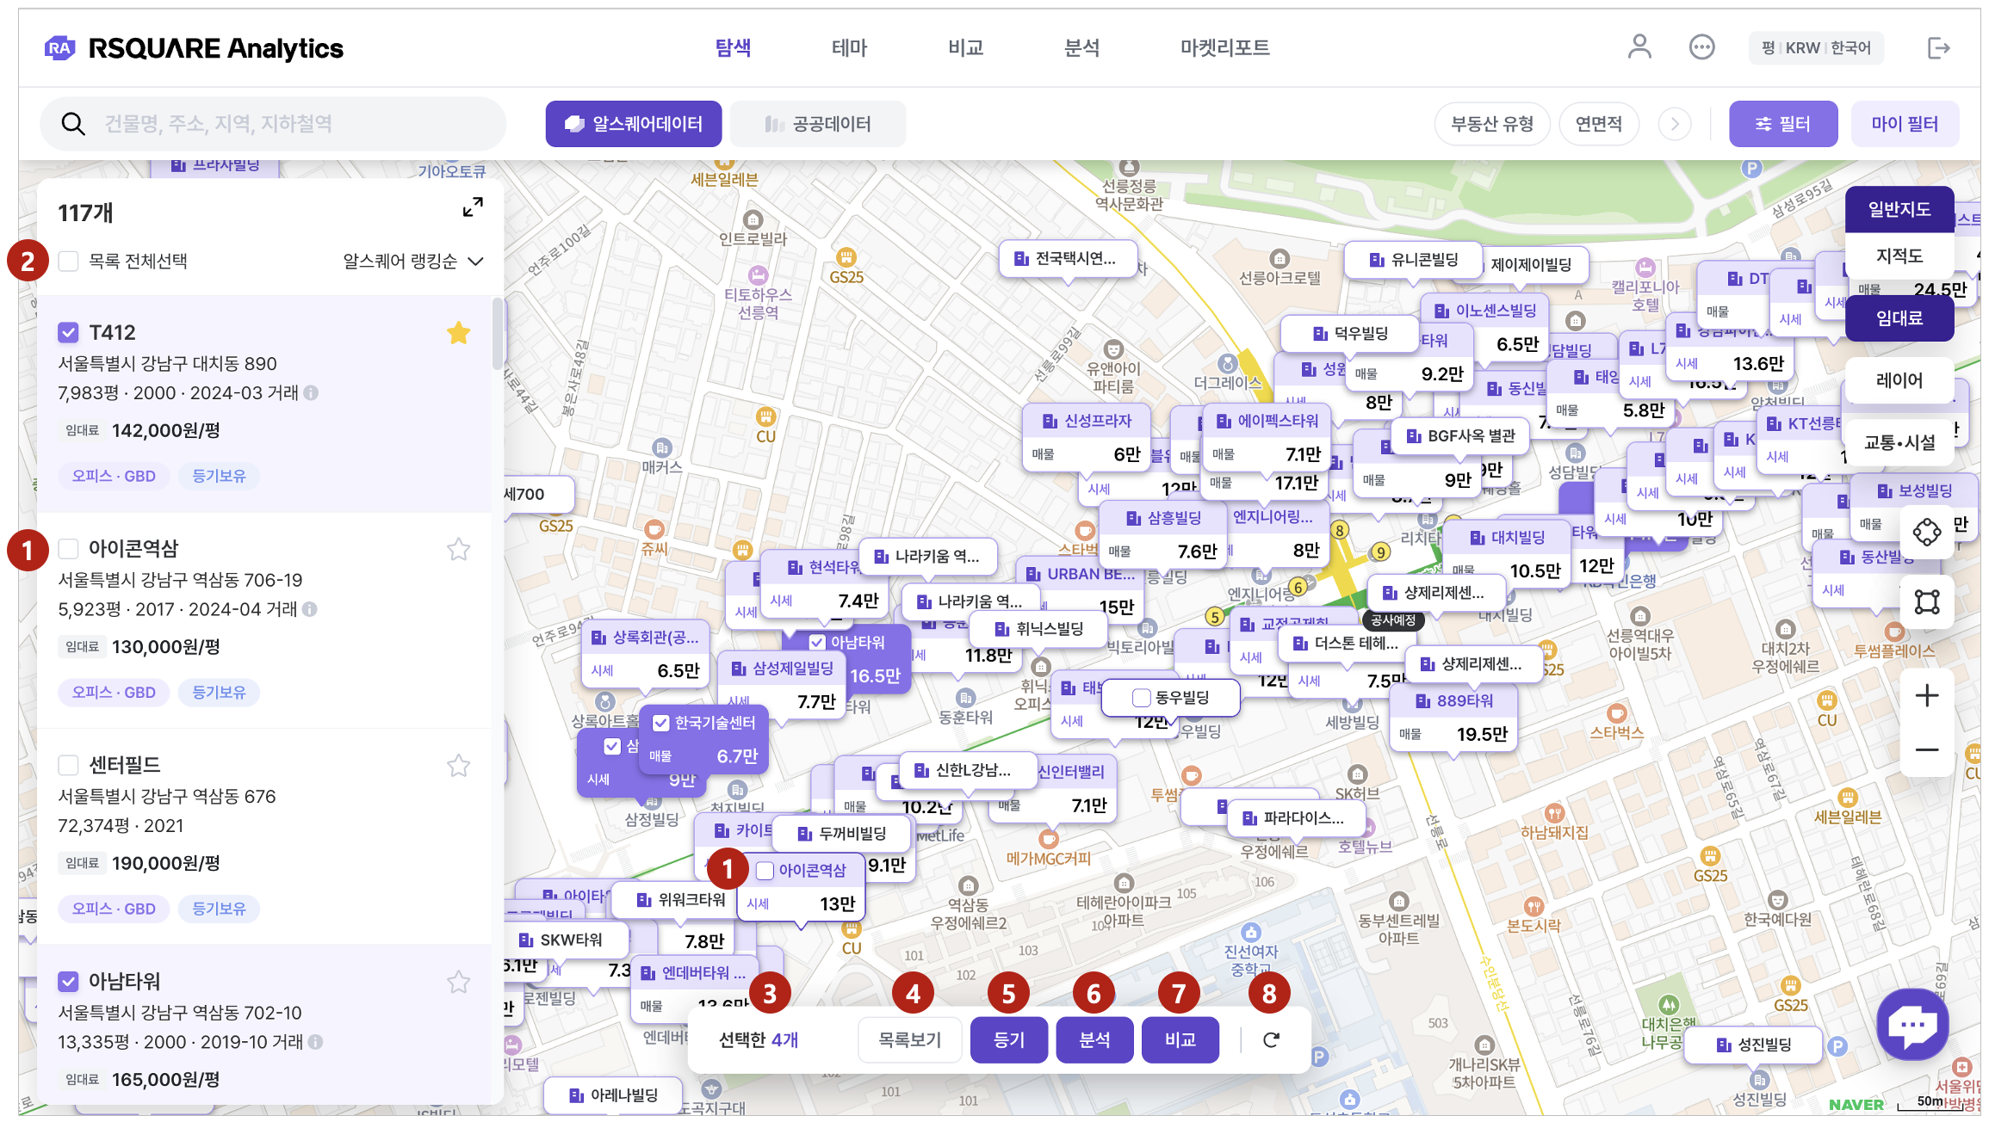The image size is (1989, 1122).
Task: Click the refresh selection icon
Action: coord(1271,1039)
